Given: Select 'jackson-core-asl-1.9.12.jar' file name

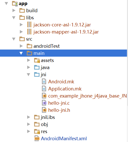Looking at the screenshot, I should point(62,25).
